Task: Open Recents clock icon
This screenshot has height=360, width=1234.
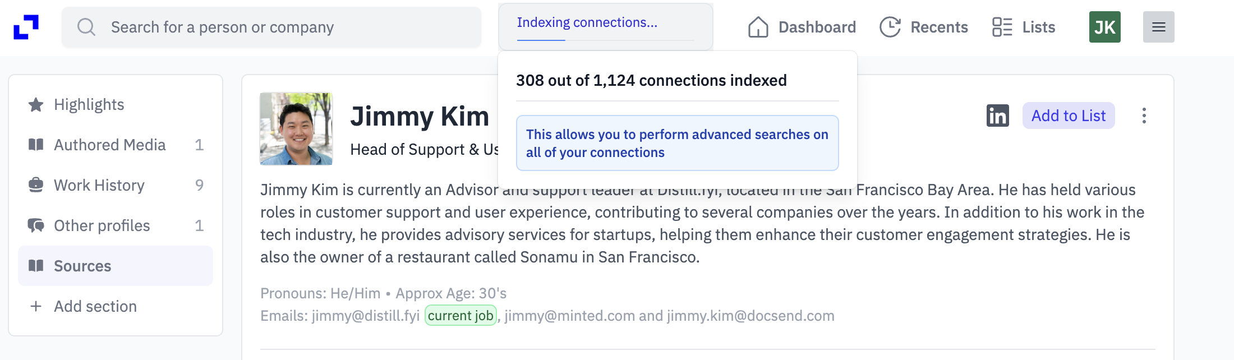Action: click(x=890, y=27)
